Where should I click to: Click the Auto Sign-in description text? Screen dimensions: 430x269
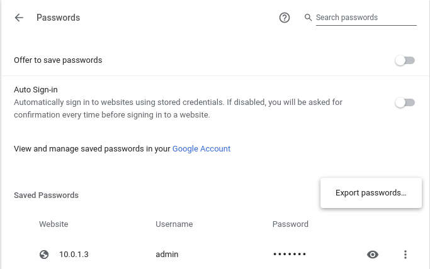pos(178,108)
